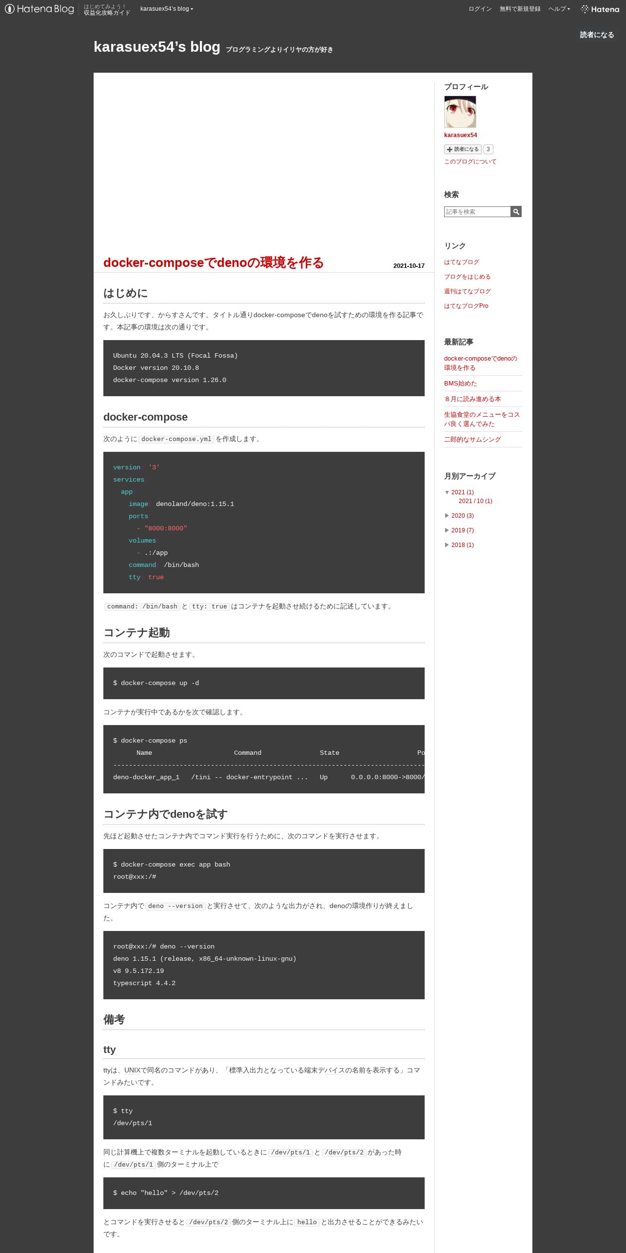Image resolution: width=626 pixels, height=1253 pixels.
Task: Open the ヘルプ dropdown menu
Action: click(x=559, y=9)
